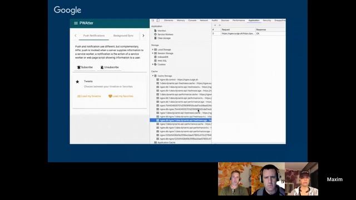The image size is (356, 200).
Task: Click the cache table next-page arrow
Action: click(220, 25)
